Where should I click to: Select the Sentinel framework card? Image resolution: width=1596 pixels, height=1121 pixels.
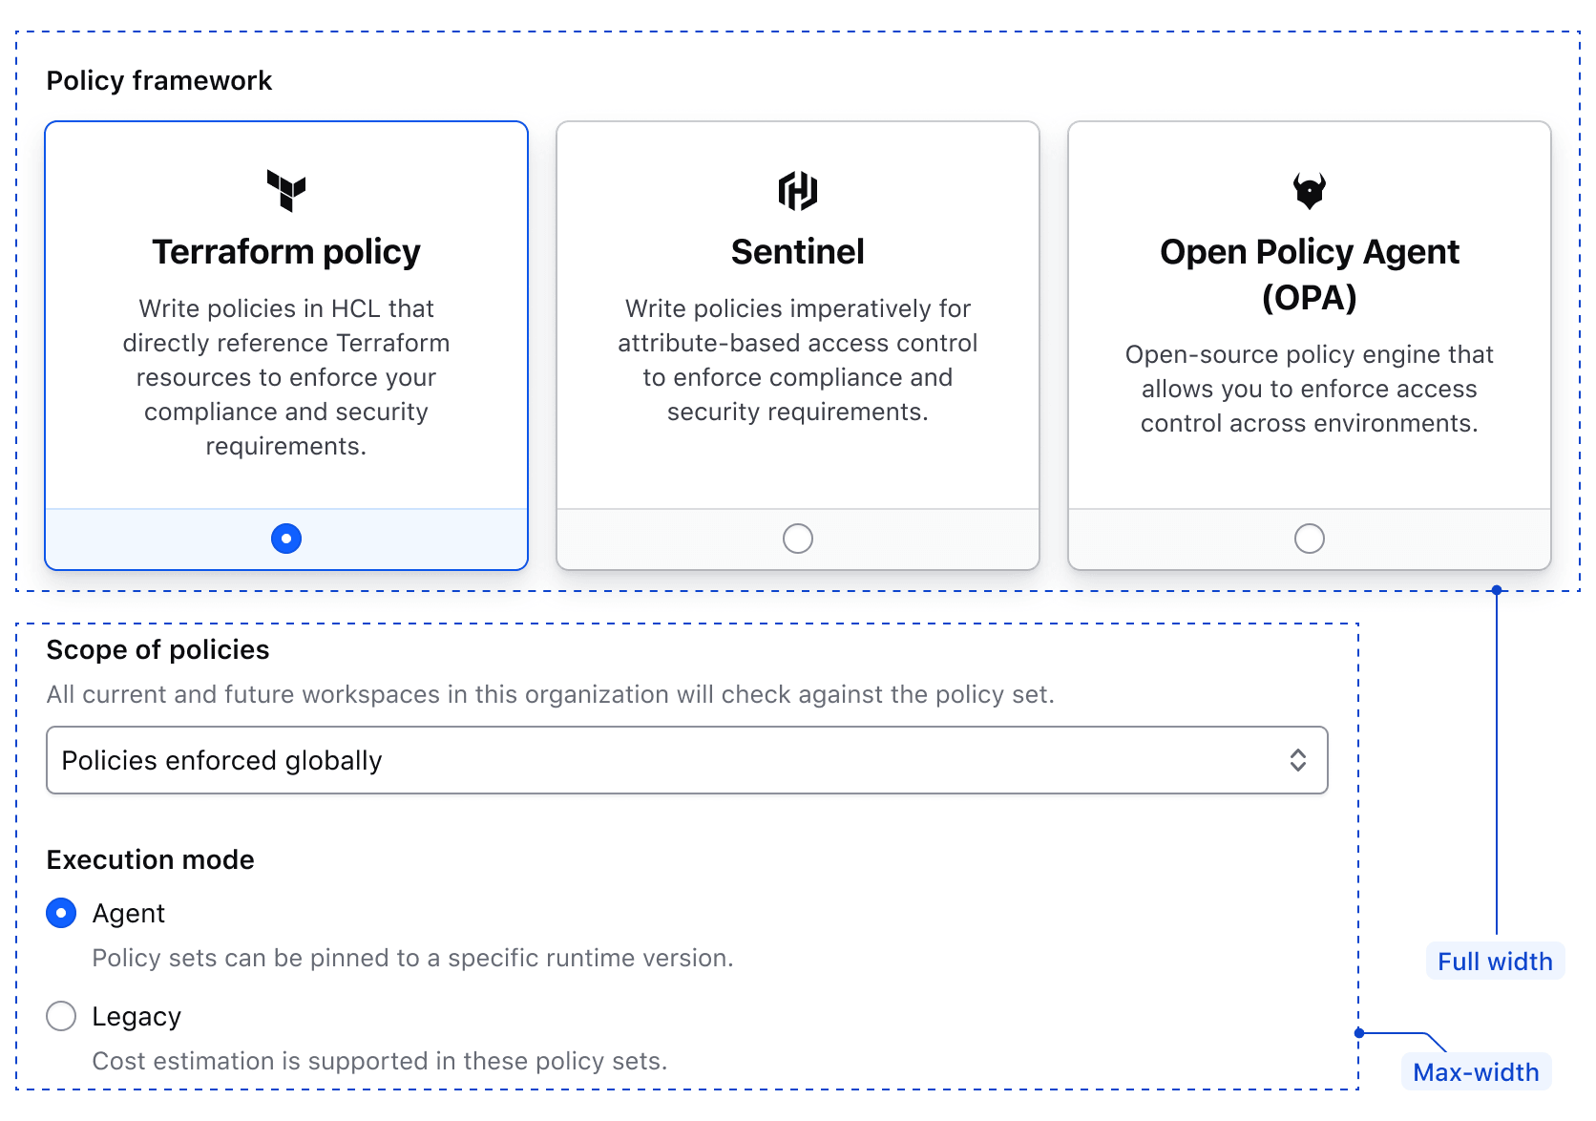[797, 344]
